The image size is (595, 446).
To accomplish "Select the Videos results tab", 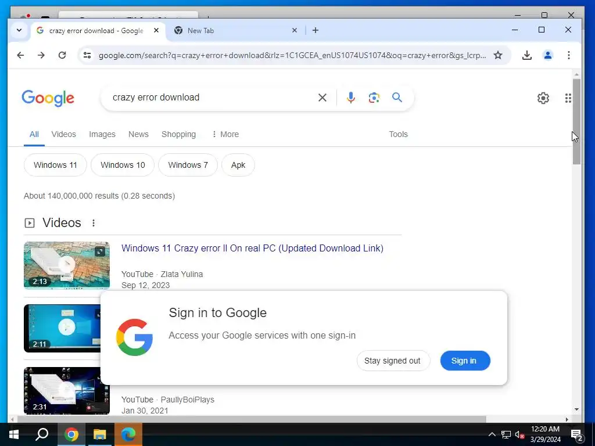I will point(64,134).
